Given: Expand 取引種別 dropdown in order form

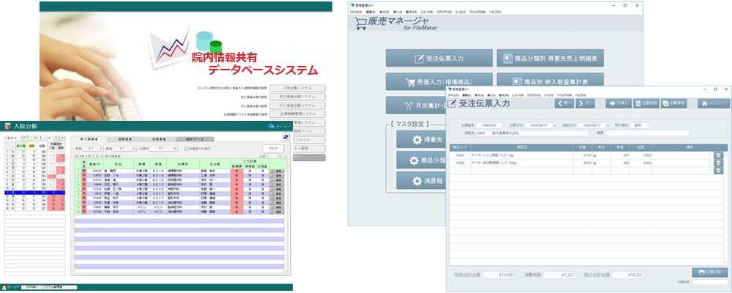Looking at the screenshot, I should point(647,125).
